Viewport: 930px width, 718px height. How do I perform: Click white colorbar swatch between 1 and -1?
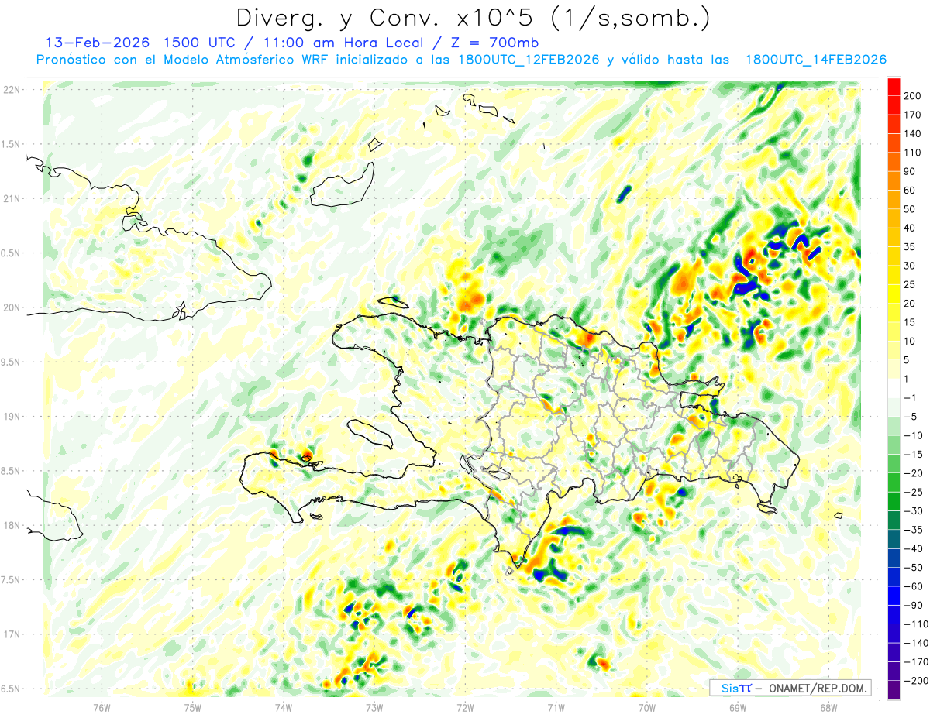pyautogui.click(x=894, y=388)
